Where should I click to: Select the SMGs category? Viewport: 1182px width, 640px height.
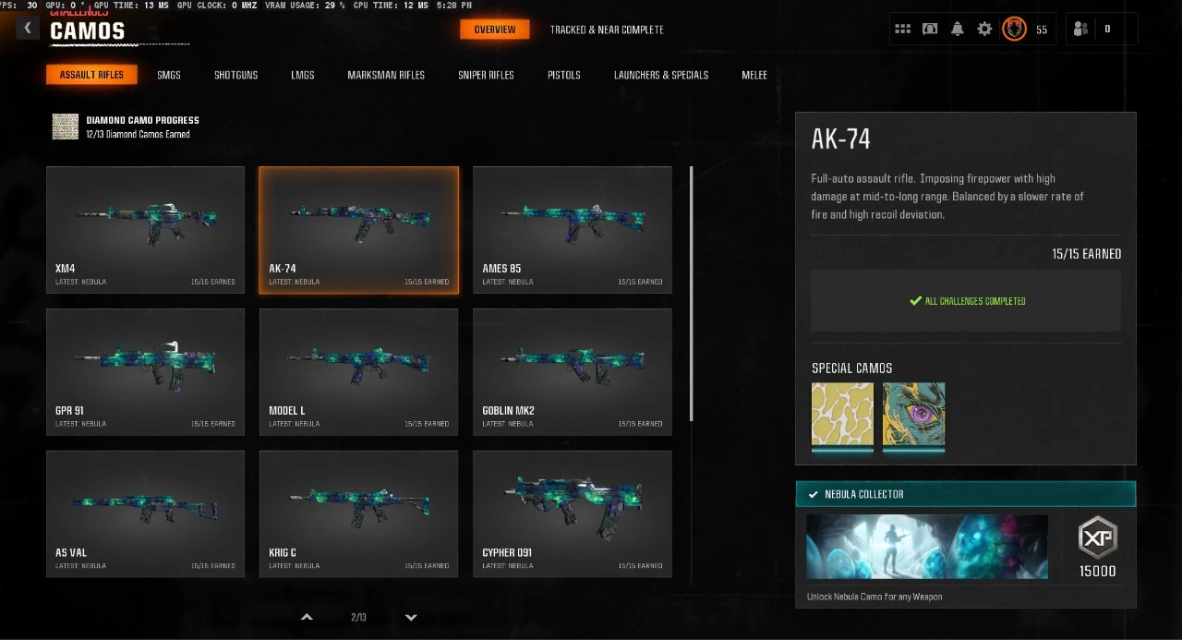pyautogui.click(x=169, y=75)
